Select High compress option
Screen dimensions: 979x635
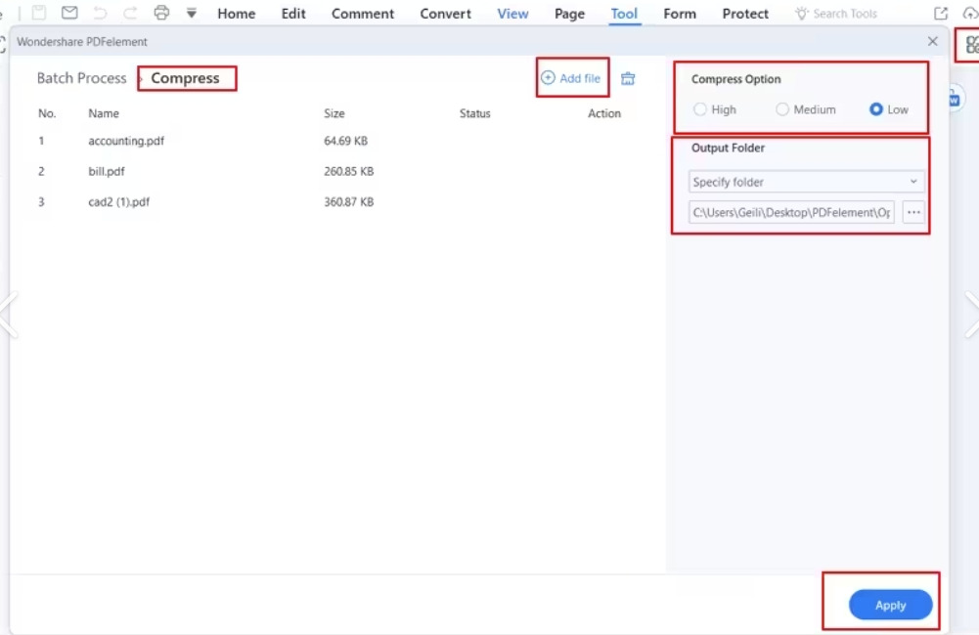[715, 109]
